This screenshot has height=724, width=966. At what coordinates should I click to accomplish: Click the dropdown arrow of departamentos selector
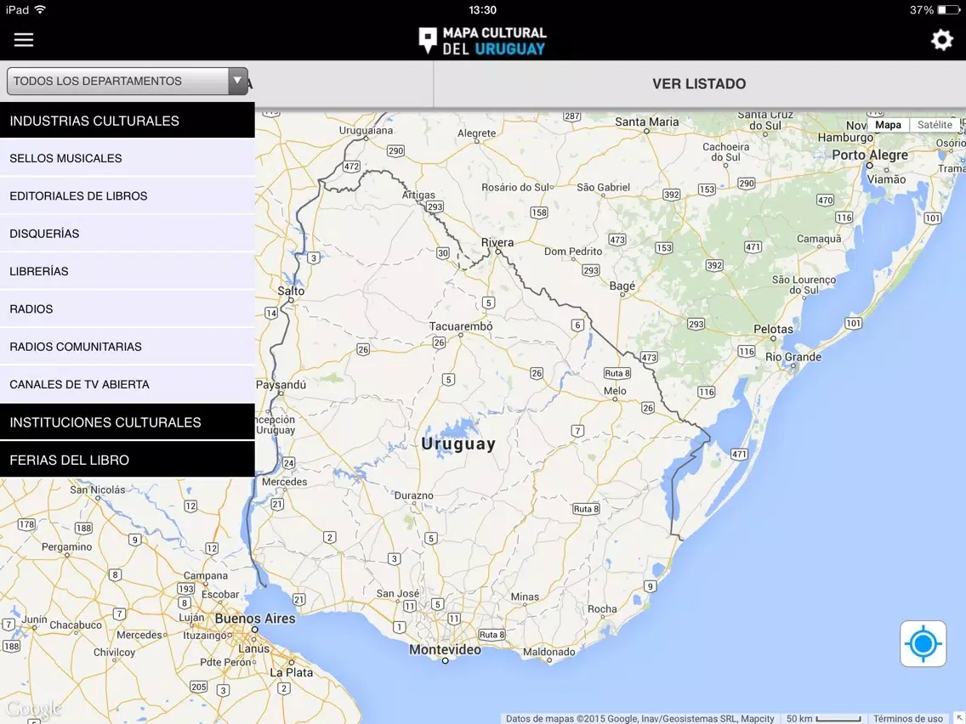coord(237,82)
